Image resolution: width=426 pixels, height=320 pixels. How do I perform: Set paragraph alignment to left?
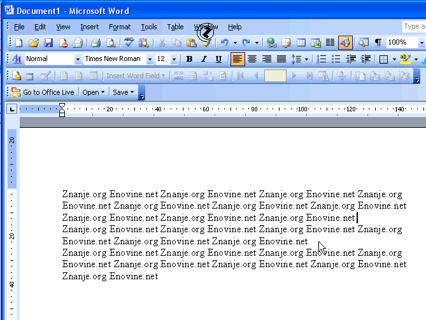coord(238,59)
